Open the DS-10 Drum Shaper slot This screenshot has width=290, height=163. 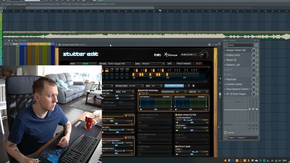pos(236,94)
